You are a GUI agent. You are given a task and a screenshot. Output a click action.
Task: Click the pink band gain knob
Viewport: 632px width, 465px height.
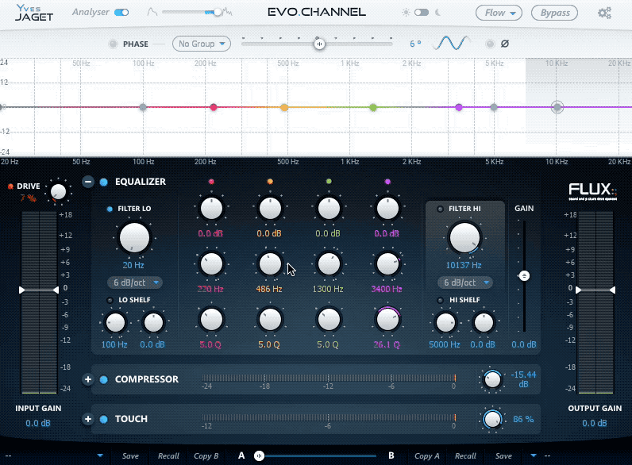pyautogui.click(x=211, y=209)
